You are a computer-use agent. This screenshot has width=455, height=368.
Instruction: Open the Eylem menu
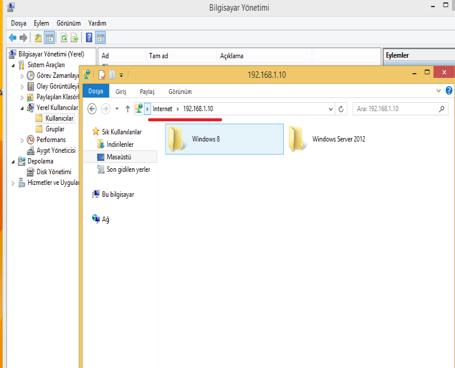[x=41, y=23]
